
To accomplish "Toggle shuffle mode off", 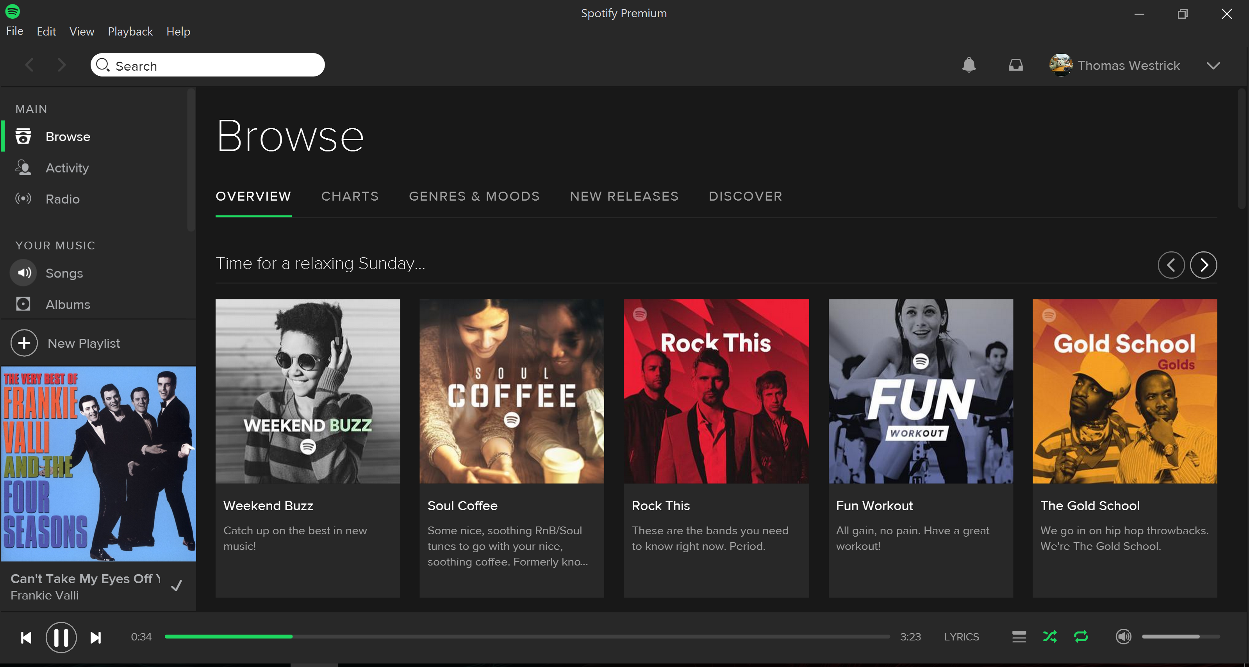I will [1050, 637].
